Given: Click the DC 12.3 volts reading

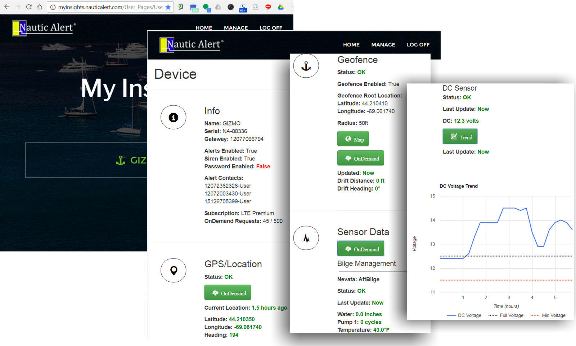Looking at the screenshot, I should [x=466, y=121].
